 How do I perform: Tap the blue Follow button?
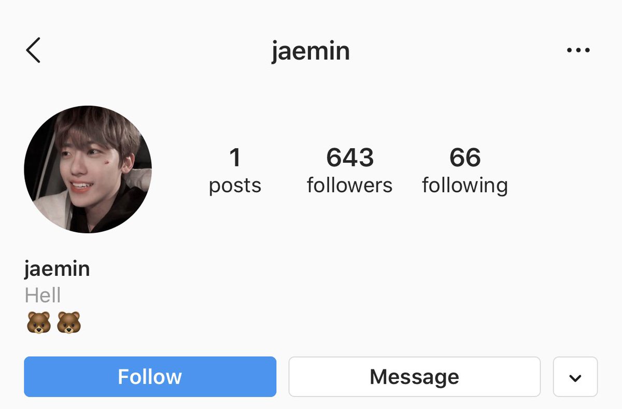coord(150,377)
